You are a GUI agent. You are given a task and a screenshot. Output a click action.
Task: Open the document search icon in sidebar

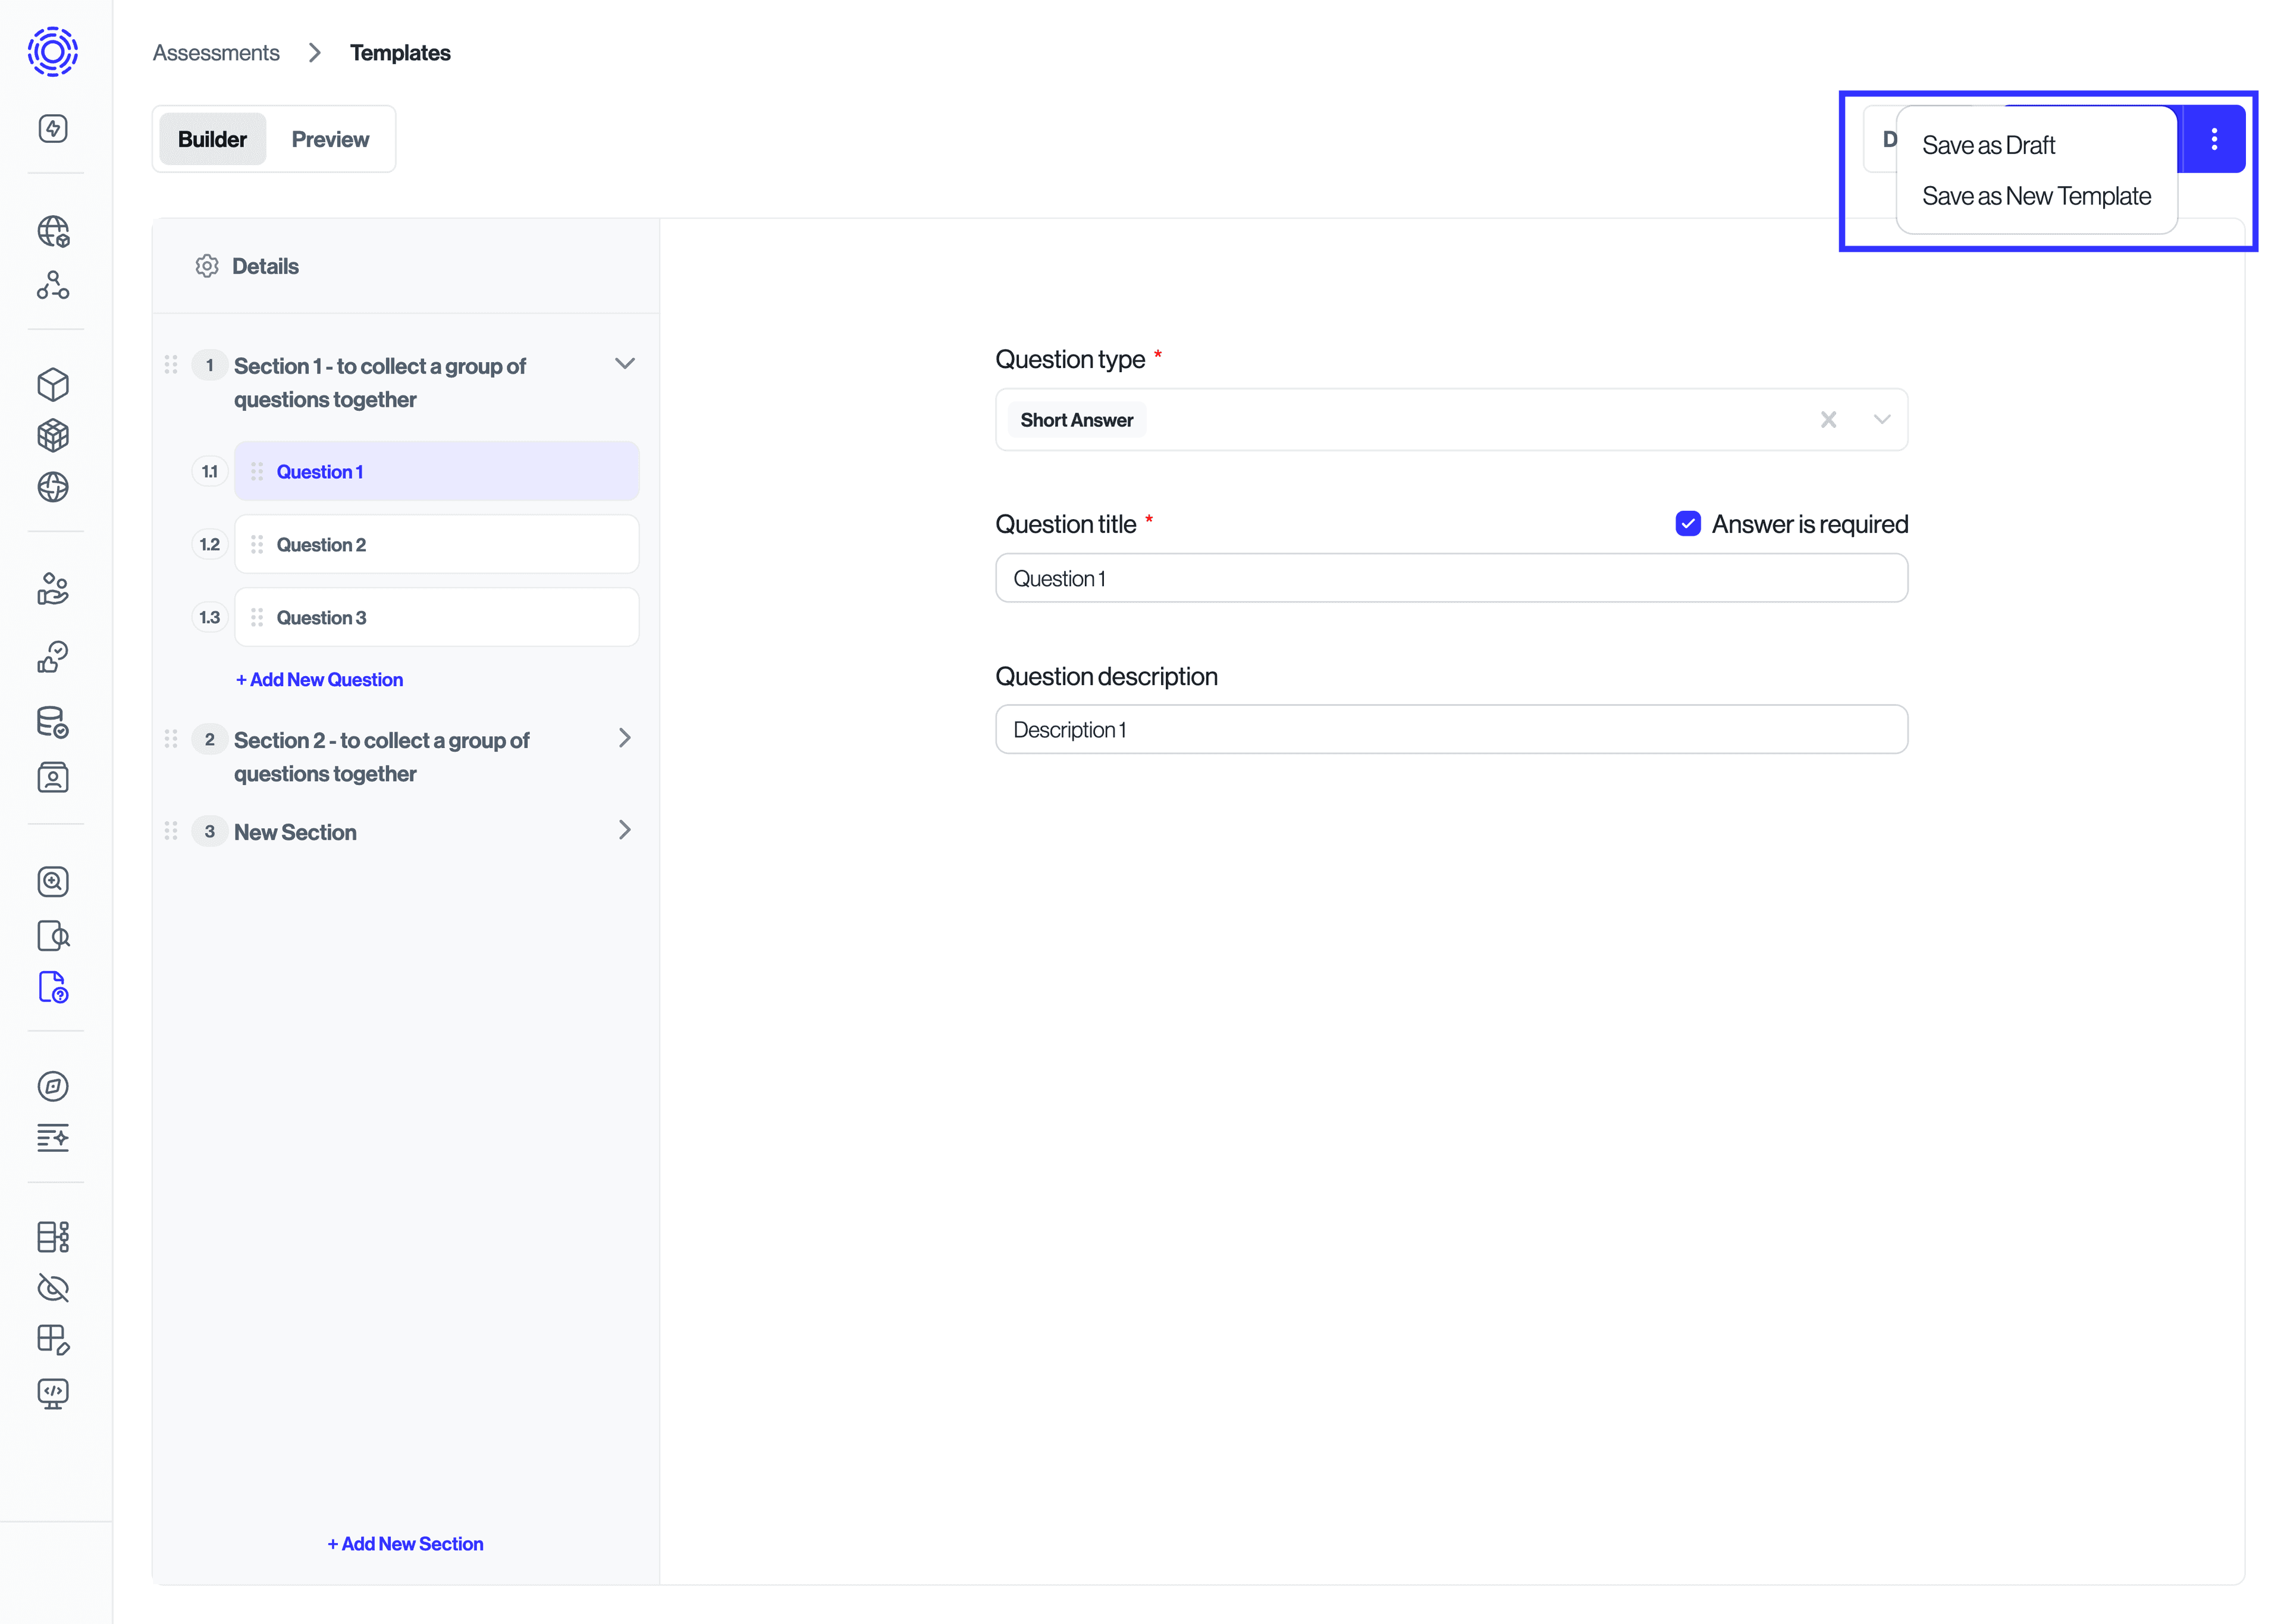[x=53, y=936]
